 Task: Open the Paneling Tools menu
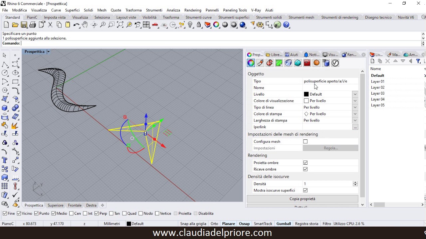pyautogui.click(x=235, y=10)
